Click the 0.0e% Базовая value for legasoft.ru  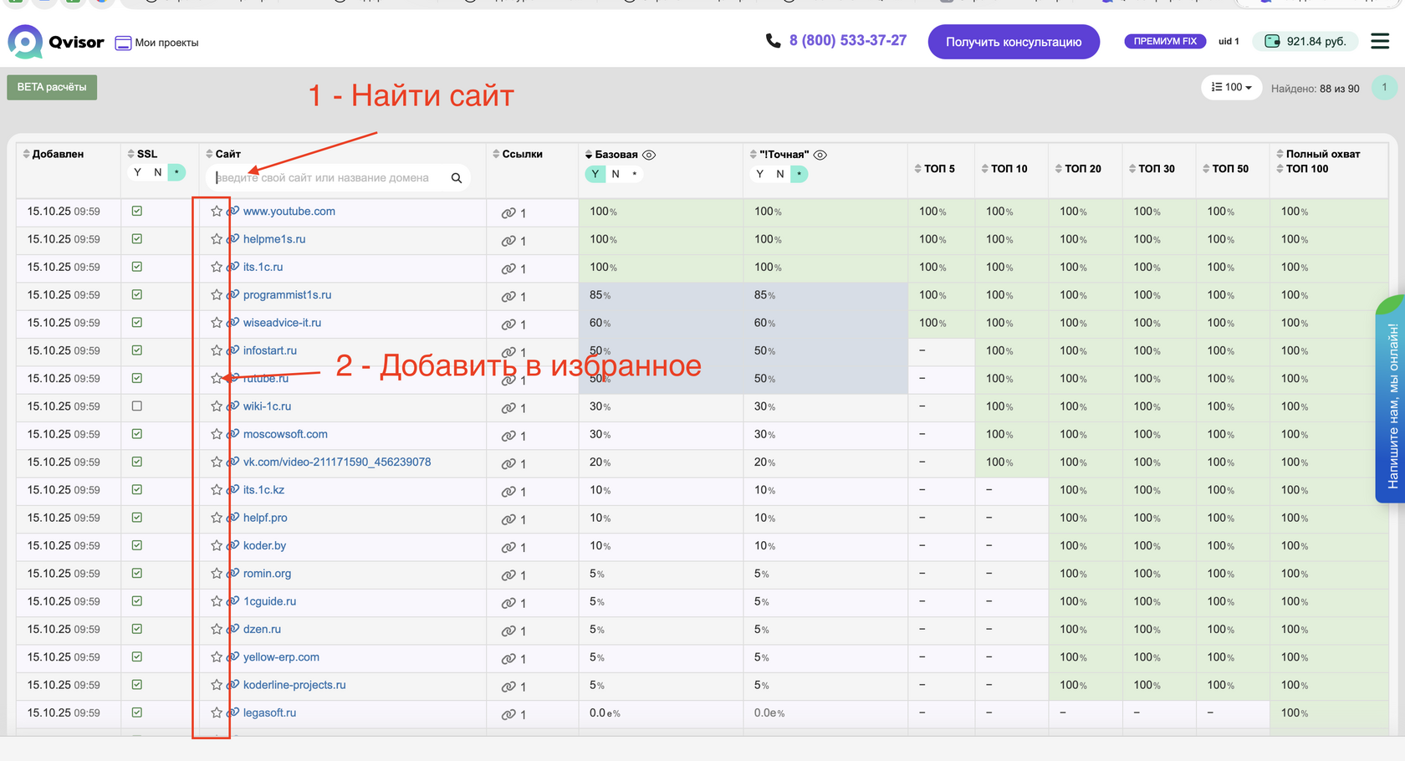(605, 713)
